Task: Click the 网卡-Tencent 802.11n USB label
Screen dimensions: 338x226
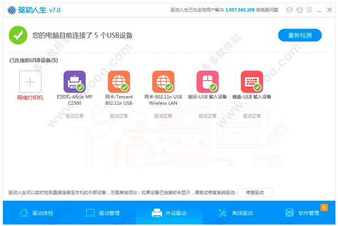Action: coord(119,100)
